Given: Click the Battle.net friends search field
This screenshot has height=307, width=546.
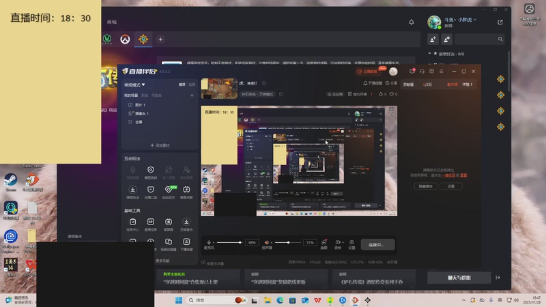Looking at the screenshot, I should pyautogui.click(x=480, y=40).
